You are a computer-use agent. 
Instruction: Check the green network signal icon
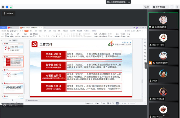point(11,7)
